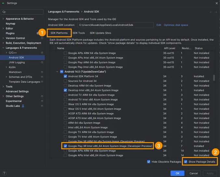Viewport: 220px width, 177px height.
Task: Switch to the SDK Tools tab
Action: 79,33
